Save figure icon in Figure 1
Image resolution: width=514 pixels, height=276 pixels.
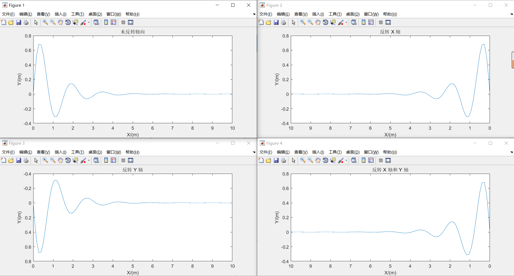(19, 22)
